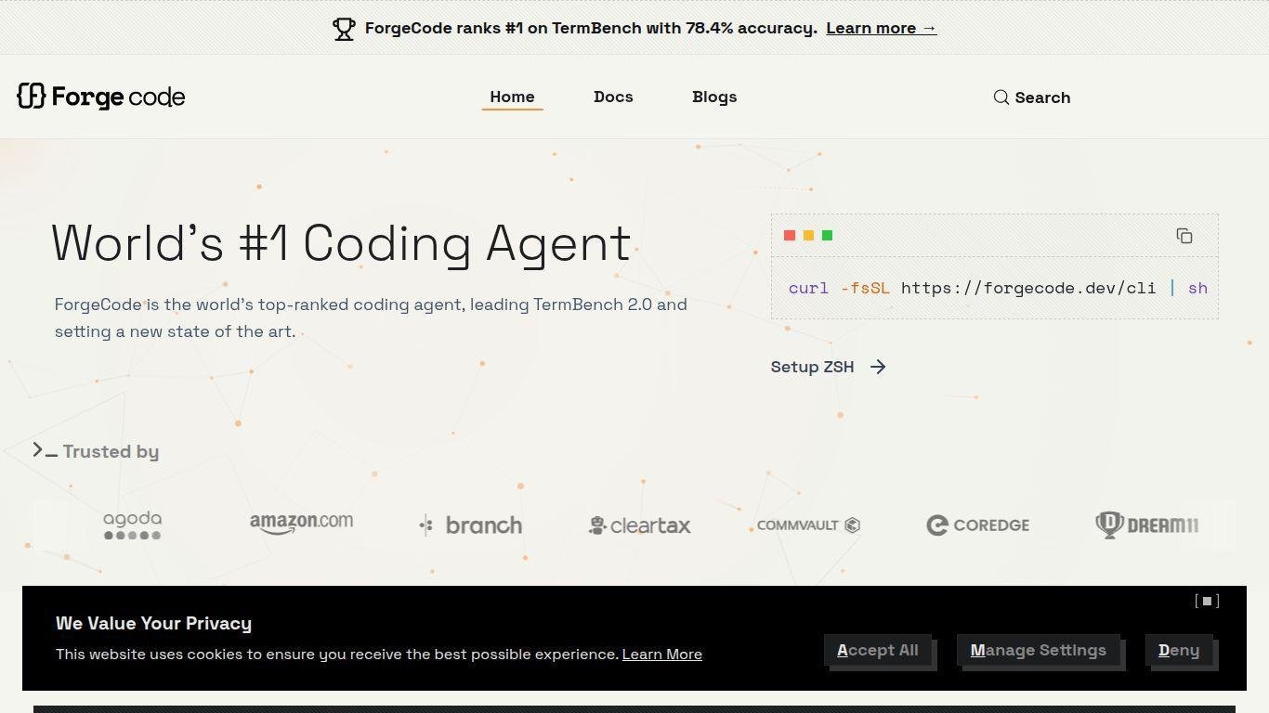
Task: Go to the Docs page
Action: point(613,97)
